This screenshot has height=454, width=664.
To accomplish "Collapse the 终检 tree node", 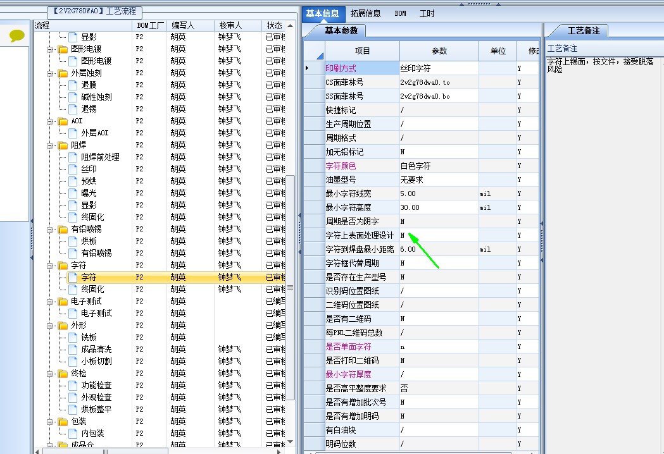I will [50, 374].
